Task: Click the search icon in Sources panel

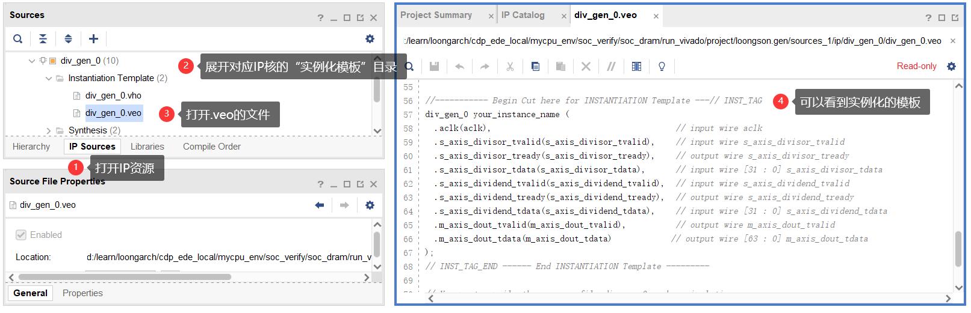Action: point(18,39)
